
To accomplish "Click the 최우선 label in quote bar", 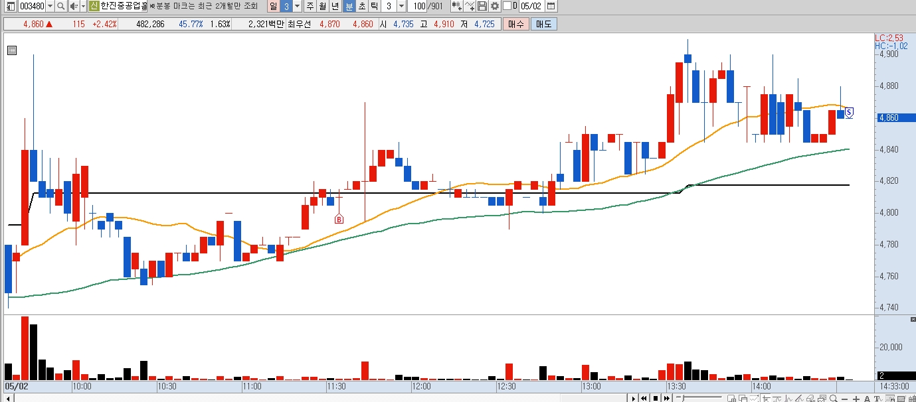I will (x=300, y=24).
